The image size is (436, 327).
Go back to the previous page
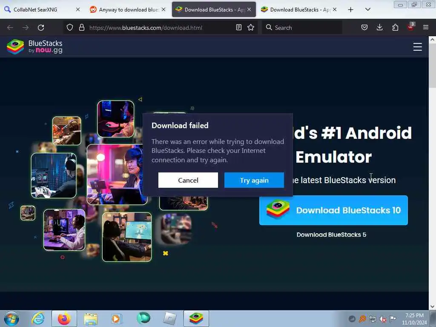[10, 28]
